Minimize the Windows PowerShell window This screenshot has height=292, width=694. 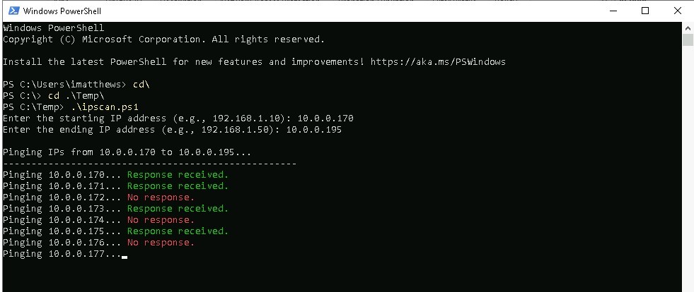[611, 11]
